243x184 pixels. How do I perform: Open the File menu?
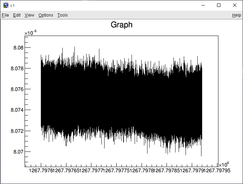tap(5, 15)
